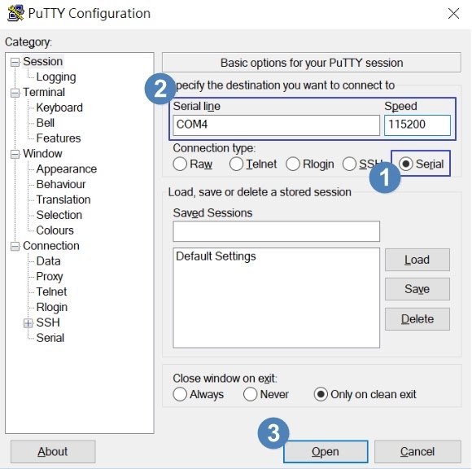
Task: Click the Speed input field
Action: click(x=417, y=125)
